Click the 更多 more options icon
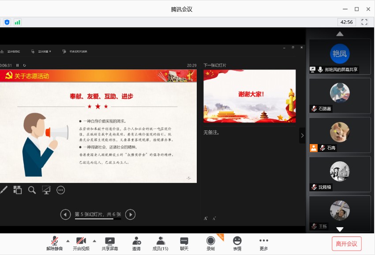Viewport: 375px width, 255px height. (264, 244)
